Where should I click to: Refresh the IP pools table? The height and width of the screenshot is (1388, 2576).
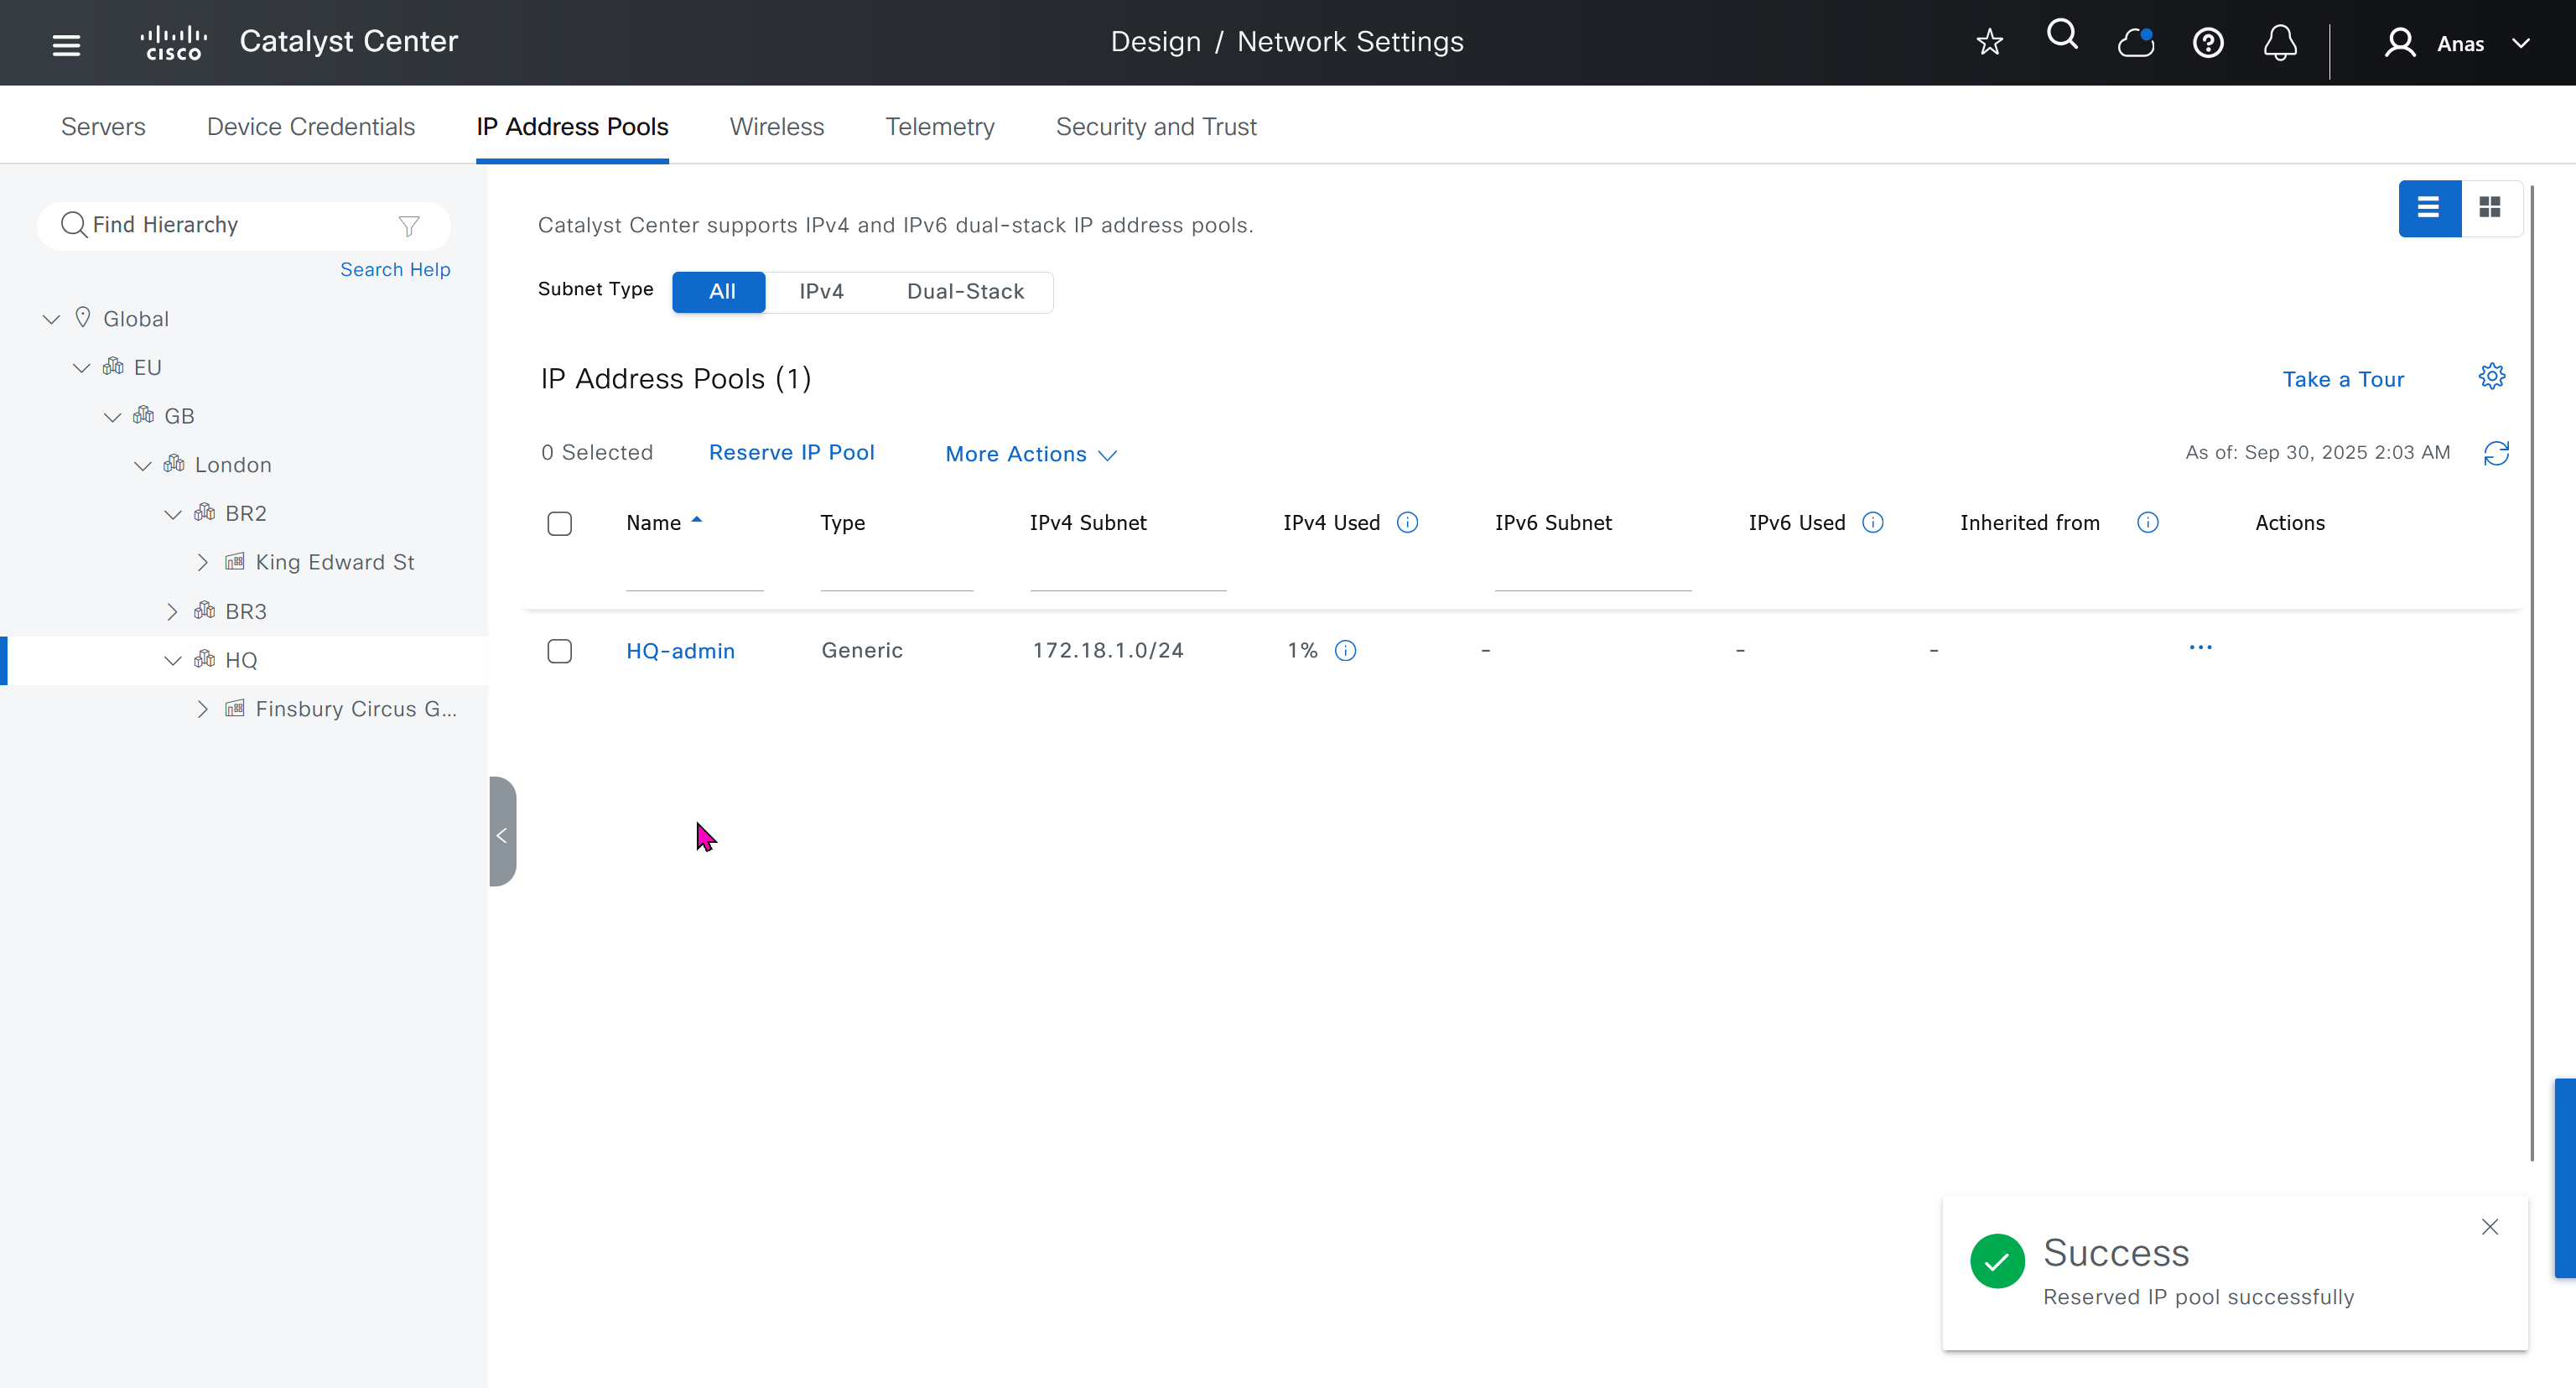(x=2496, y=453)
